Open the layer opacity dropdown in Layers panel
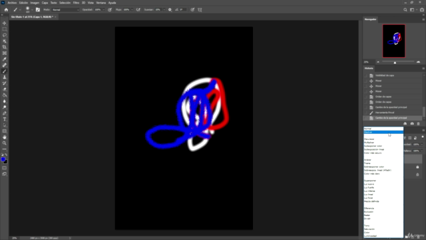The height and width of the screenshot is (240, 426). tap(421, 145)
